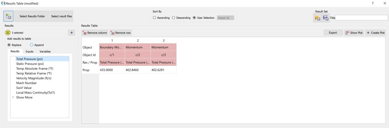The height and width of the screenshot is (128, 389).
Task: Open result set folder icon
Action: pos(317,18)
